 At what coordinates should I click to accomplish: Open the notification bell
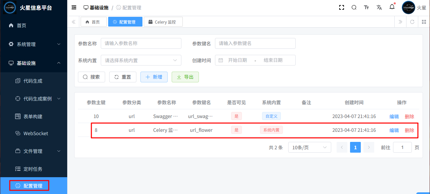pyautogui.click(x=392, y=7)
